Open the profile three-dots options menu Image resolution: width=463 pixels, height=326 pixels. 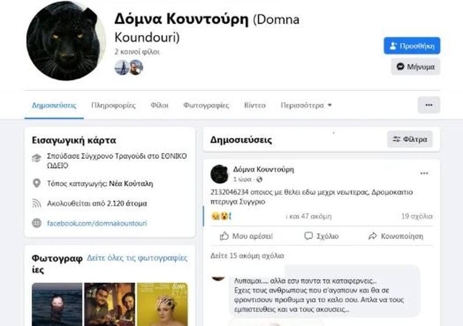(x=429, y=105)
